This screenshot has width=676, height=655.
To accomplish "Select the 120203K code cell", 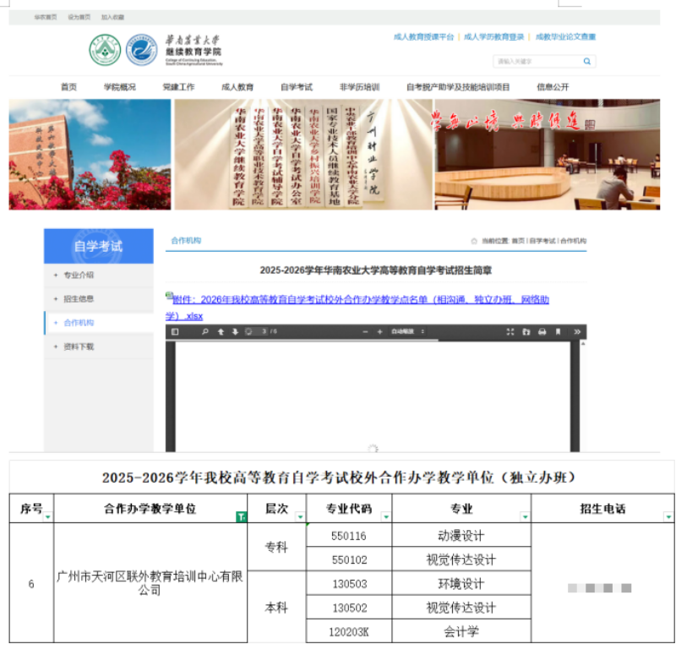I will (349, 631).
